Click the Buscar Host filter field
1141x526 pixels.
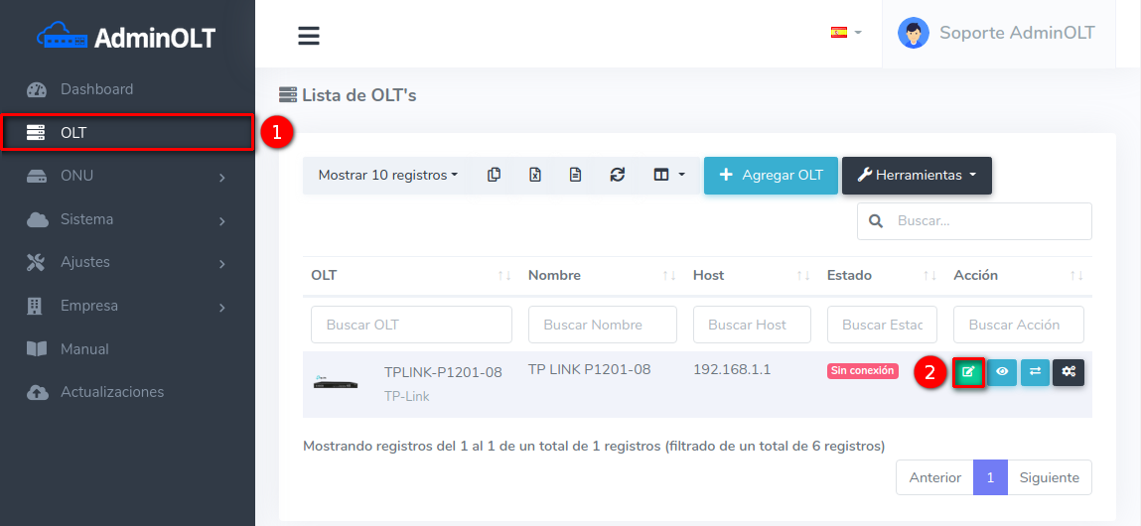752,325
